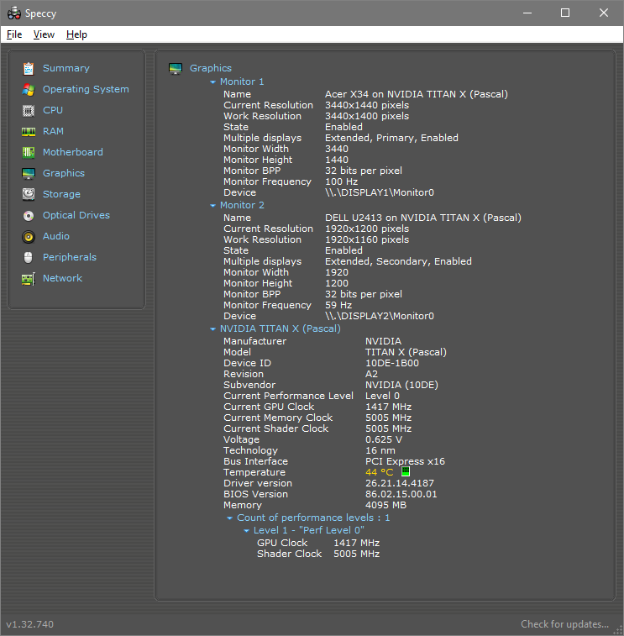The width and height of the screenshot is (624, 636).
Task: Show the CPU section
Action: [x=53, y=110]
